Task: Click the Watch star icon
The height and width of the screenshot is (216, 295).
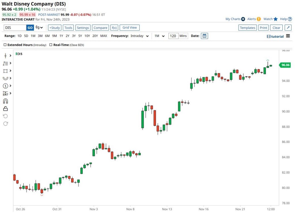Action: (x=275, y=19)
